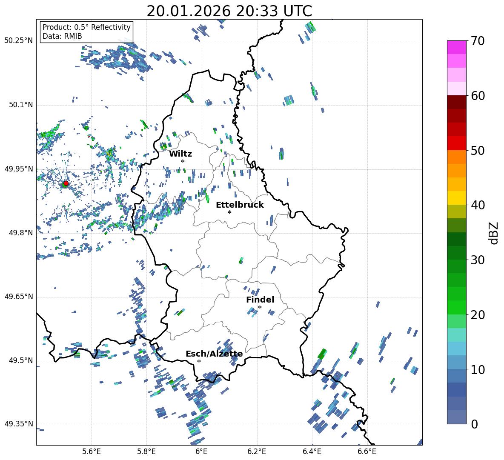Click the 49.5°N latitude label
Viewport: 504px width, 460px height.
pos(20,360)
